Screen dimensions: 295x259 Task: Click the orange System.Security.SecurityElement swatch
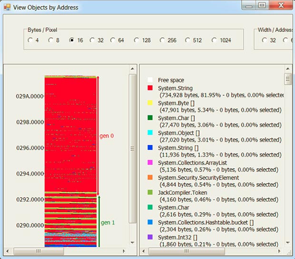tap(150, 177)
